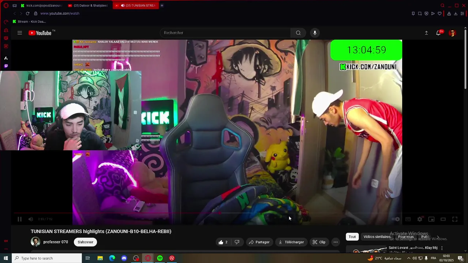Viewport: 468px width, 263px height.
Task: Reload the current page
Action: (x=27, y=14)
